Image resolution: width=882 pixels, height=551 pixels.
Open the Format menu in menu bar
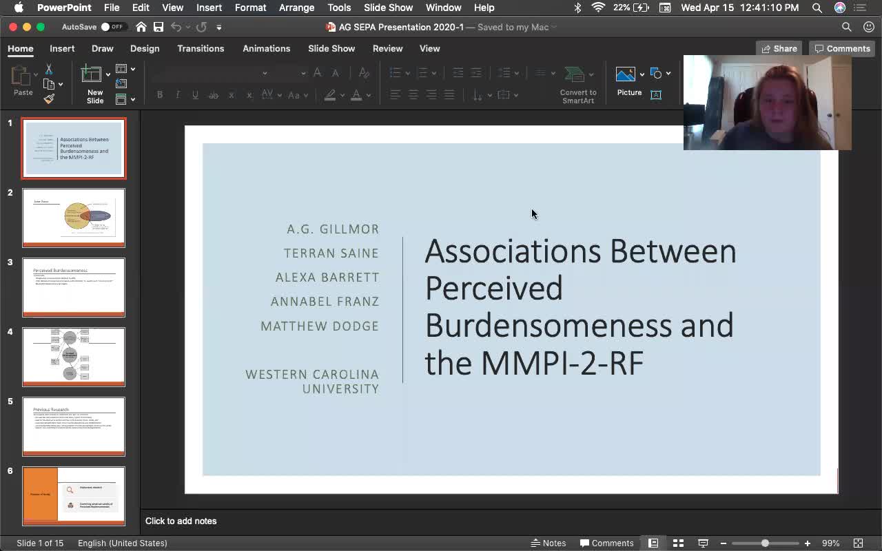point(250,8)
